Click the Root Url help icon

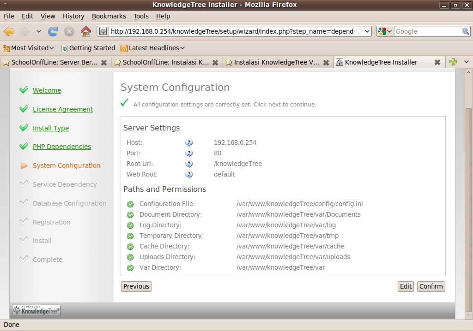click(189, 164)
